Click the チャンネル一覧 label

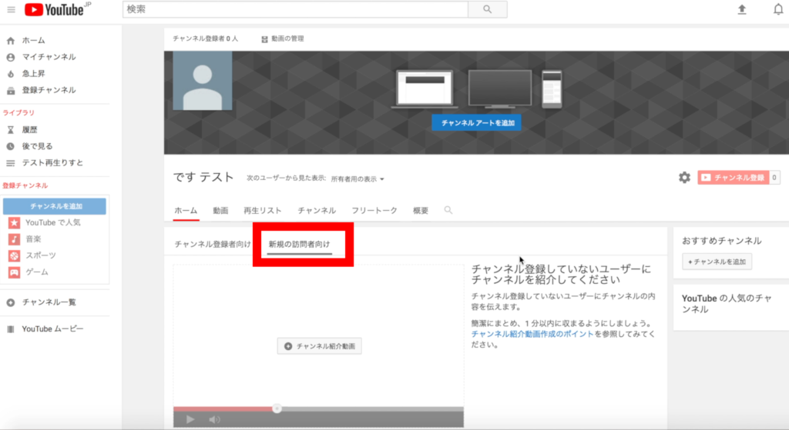point(49,302)
